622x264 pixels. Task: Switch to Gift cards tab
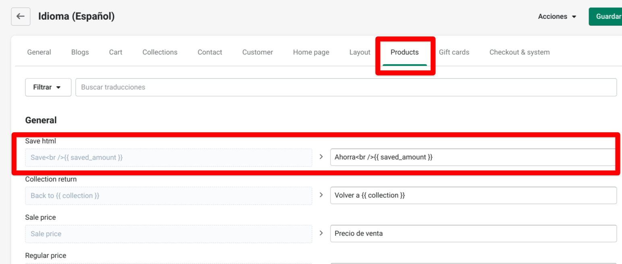click(454, 52)
